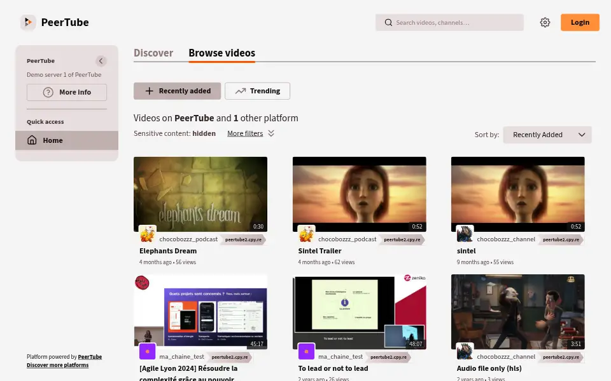The image size is (611, 381).
Task: Filter by Trending button
Action: coord(257,91)
